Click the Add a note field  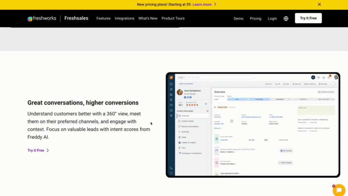click(x=316, y=110)
